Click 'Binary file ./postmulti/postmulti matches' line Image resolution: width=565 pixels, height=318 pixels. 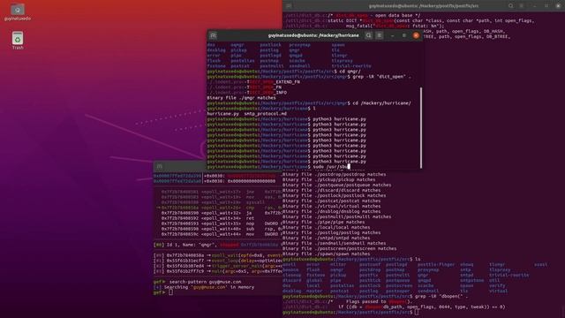[x=336, y=216]
